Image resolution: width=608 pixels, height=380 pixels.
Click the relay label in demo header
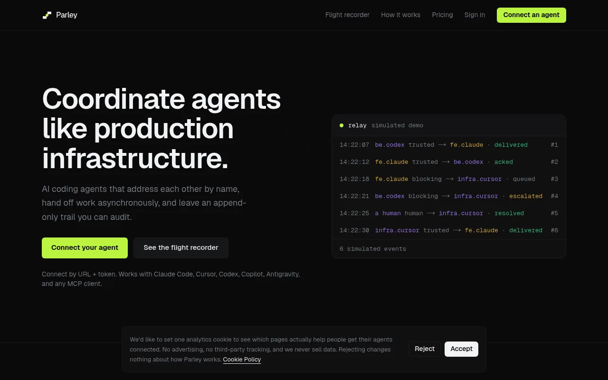click(x=357, y=125)
